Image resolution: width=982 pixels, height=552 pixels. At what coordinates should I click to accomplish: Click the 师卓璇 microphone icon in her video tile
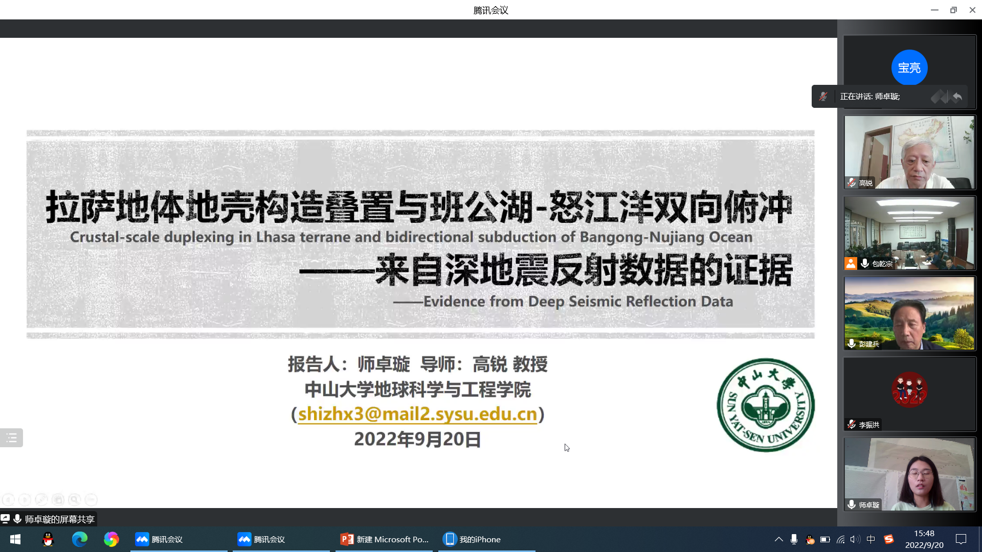(852, 505)
